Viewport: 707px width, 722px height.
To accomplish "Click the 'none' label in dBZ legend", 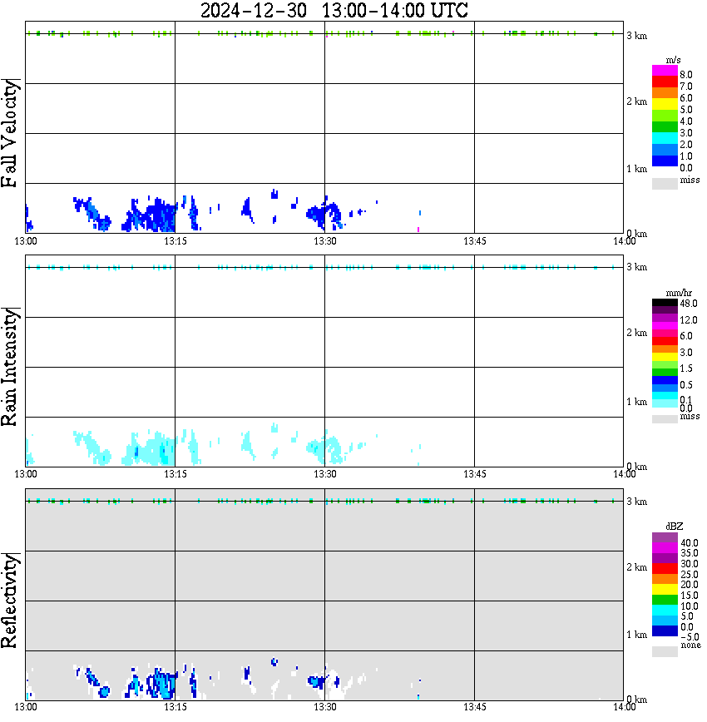I will point(691,645).
